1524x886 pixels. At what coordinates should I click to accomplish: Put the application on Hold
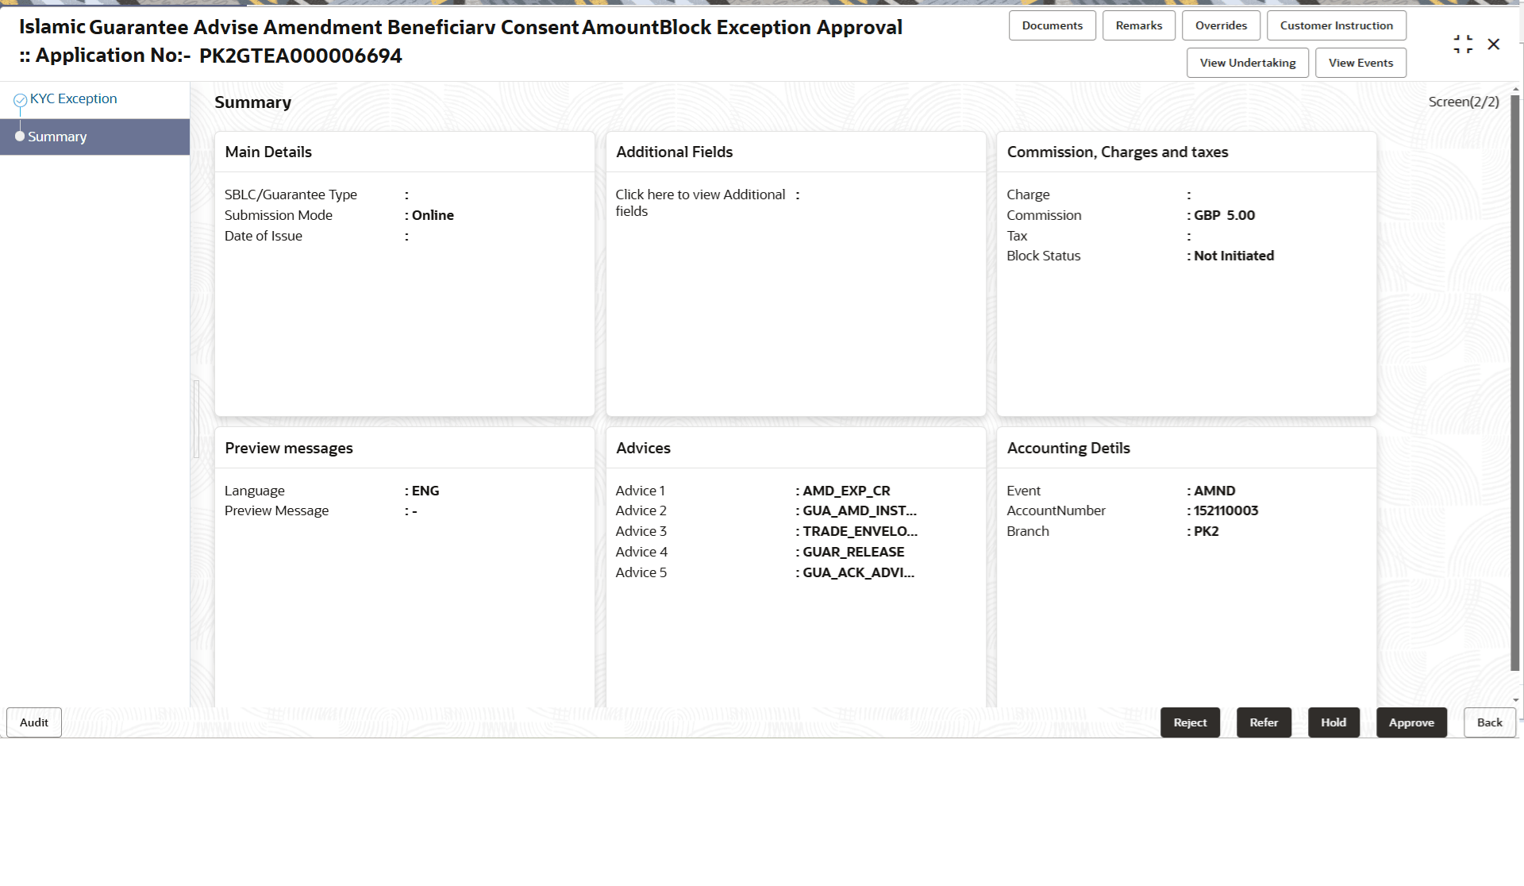pos(1333,722)
